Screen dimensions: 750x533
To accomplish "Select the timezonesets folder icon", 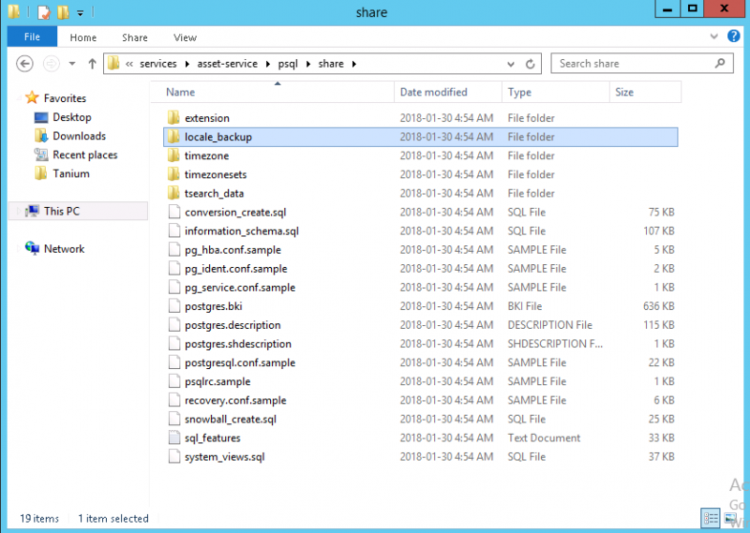I will click(x=174, y=174).
